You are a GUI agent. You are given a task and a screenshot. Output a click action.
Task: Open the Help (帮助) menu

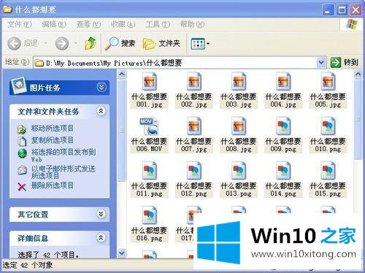(192, 24)
